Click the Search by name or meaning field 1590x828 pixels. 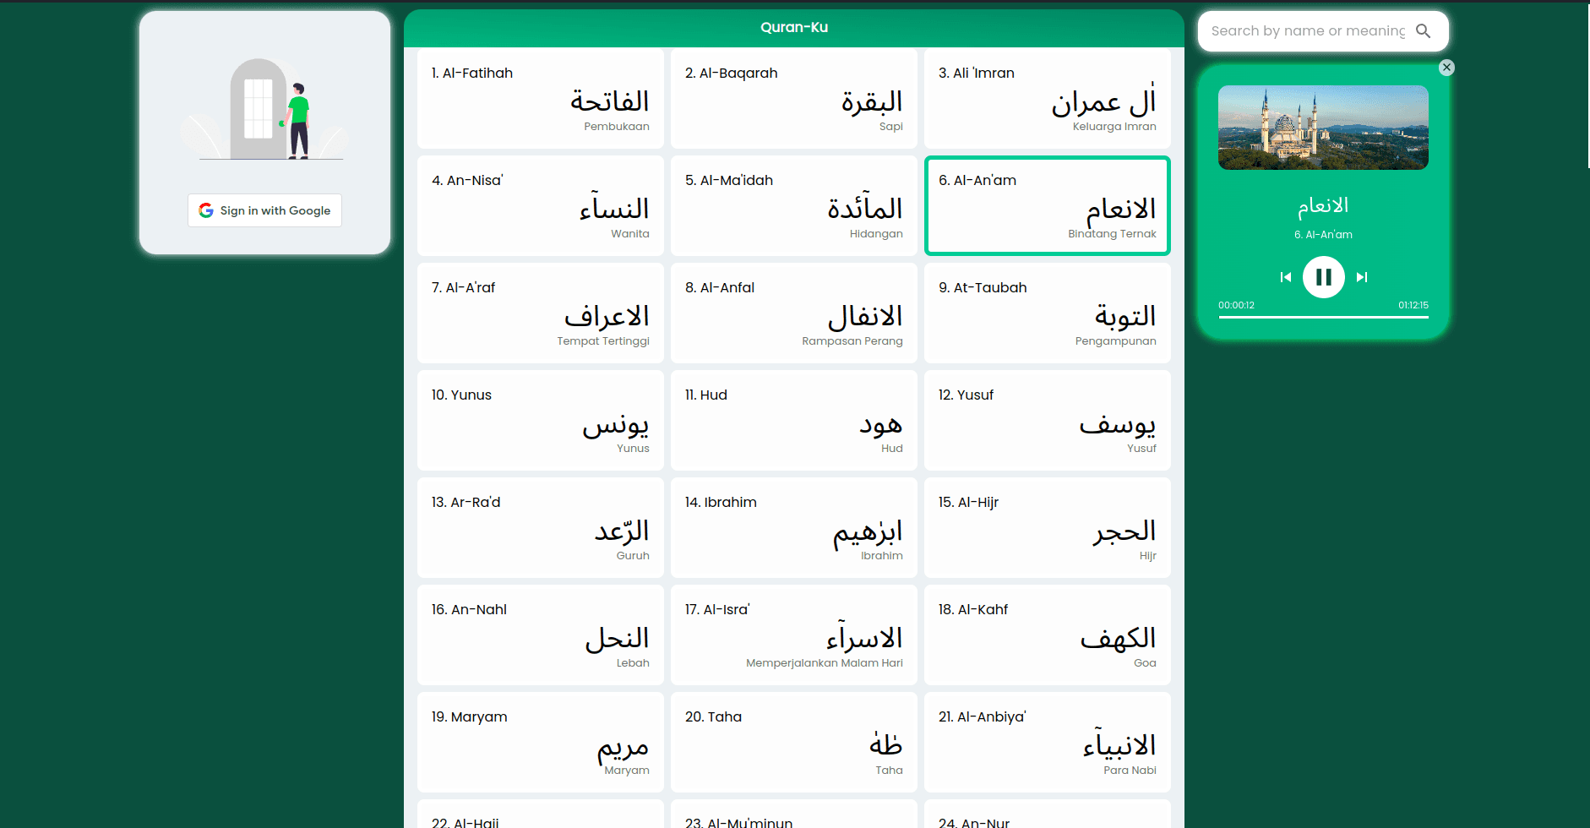click(x=1308, y=31)
